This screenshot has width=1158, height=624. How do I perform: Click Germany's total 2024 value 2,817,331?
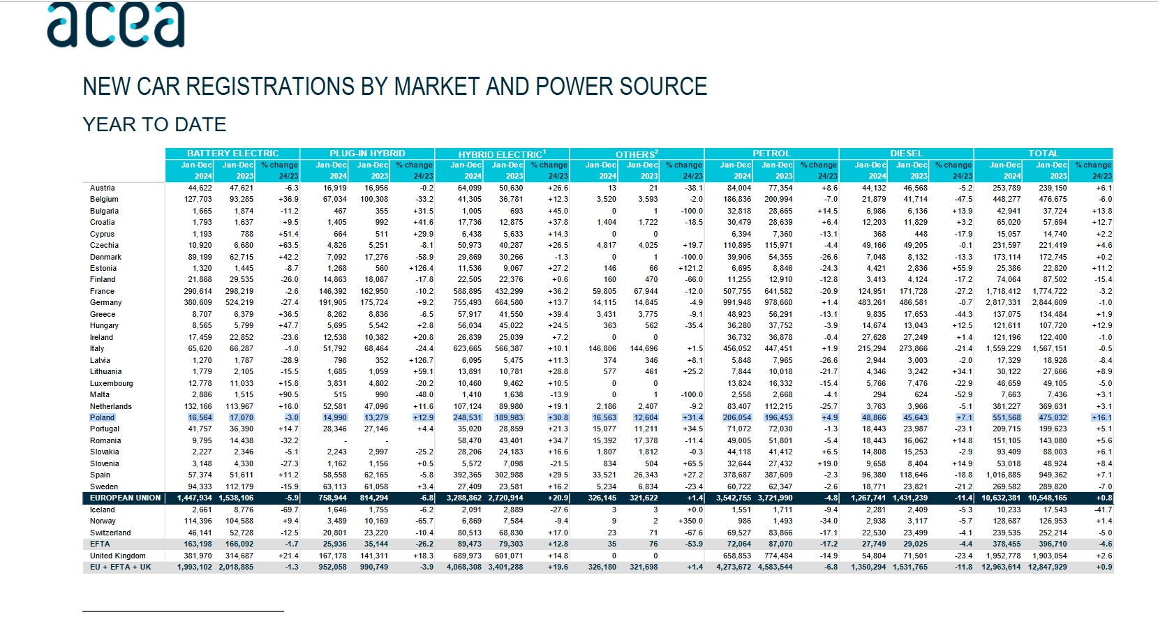pos(1003,302)
